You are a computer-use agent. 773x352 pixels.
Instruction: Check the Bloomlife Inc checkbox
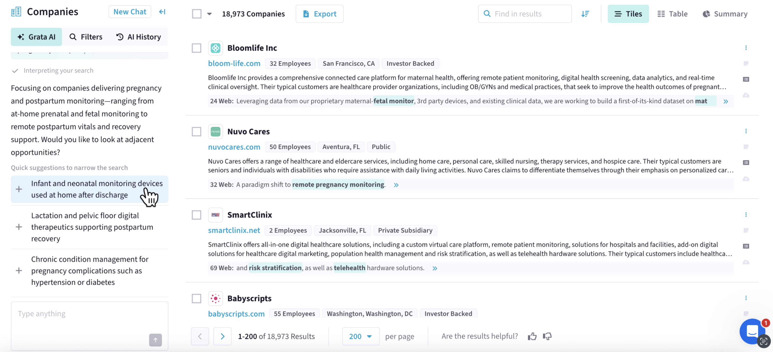tap(196, 48)
